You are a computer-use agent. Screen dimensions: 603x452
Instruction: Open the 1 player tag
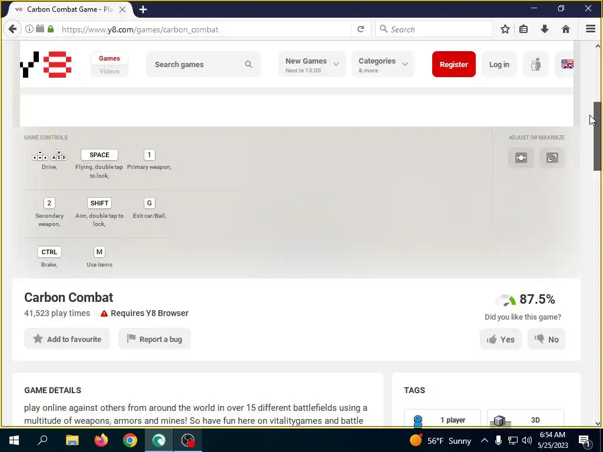point(442,420)
